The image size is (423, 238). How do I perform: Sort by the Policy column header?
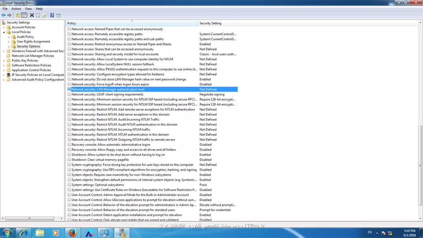click(x=132, y=23)
